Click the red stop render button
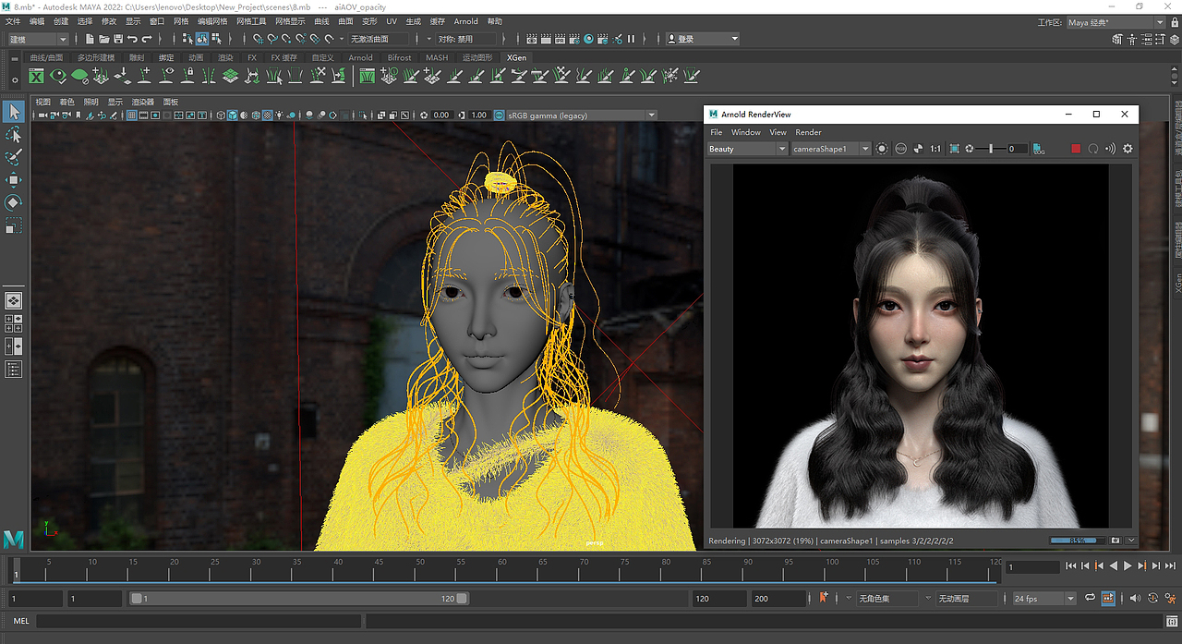Screen dimensions: 1182x644 coord(1075,149)
